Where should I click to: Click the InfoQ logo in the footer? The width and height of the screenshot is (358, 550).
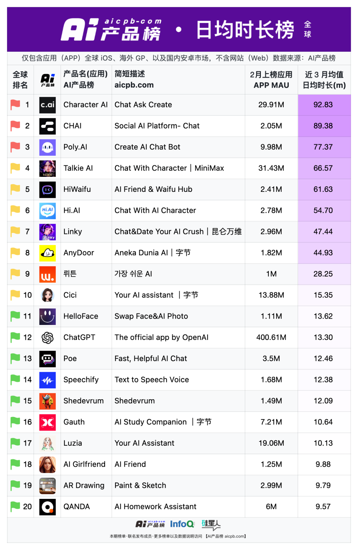point(182,524)
